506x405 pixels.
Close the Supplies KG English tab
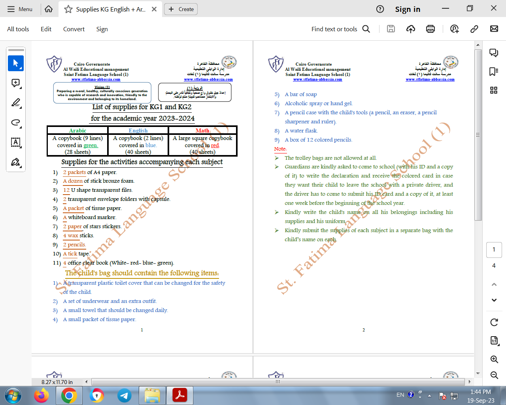point(154,9)
